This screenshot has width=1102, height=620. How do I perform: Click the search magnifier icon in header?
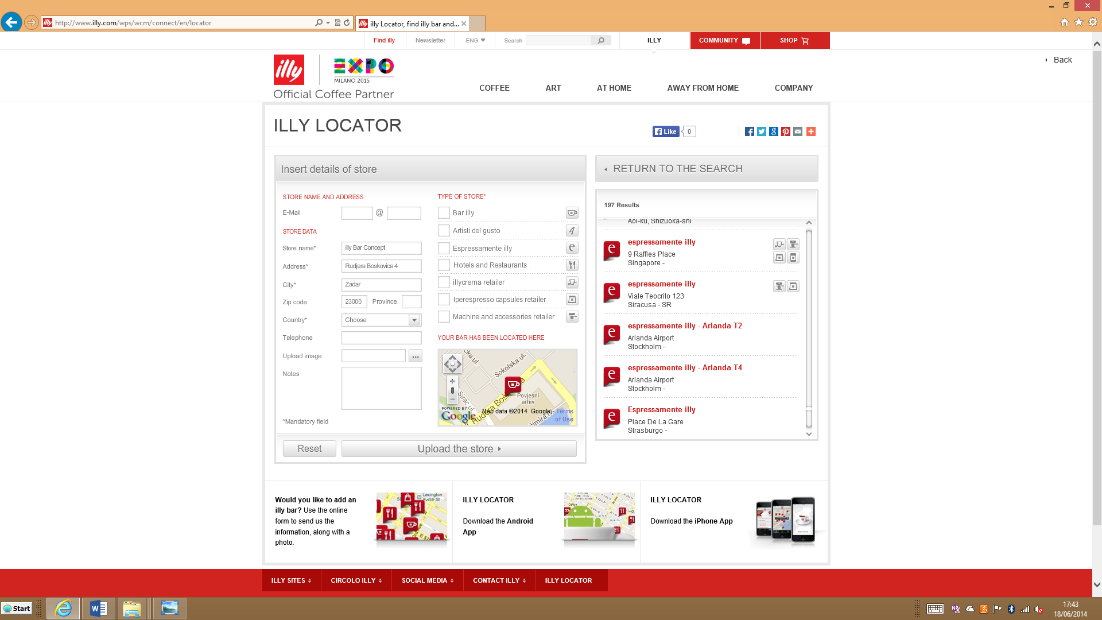point(601,40)
